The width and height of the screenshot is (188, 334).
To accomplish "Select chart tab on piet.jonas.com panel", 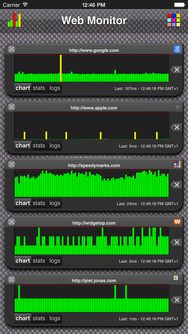I will click(x=23, y=318).
